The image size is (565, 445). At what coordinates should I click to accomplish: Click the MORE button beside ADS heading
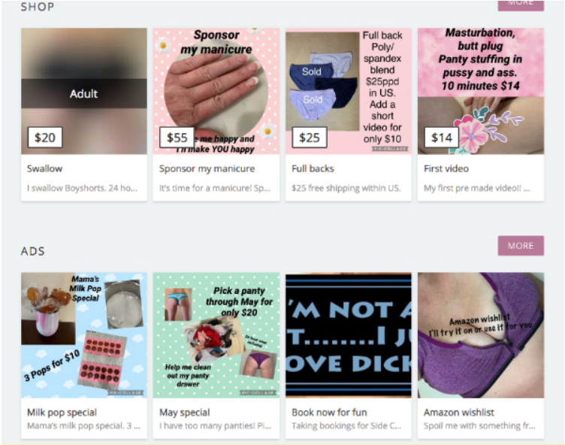coord(521,246)
